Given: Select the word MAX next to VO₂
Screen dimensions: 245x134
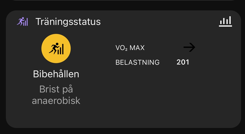Looking at the screenshot, I should [137, 48].
